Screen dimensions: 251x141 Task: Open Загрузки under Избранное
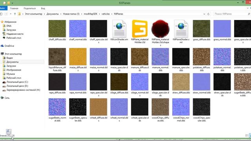11,30
